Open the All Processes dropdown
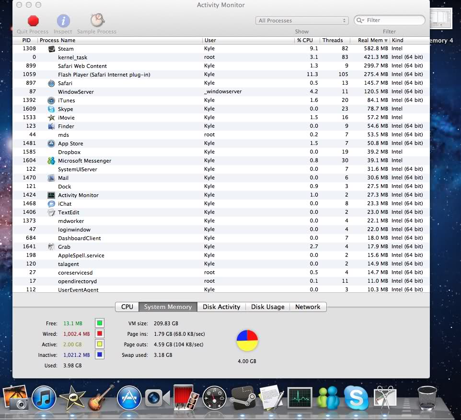Screen dimensions: 461x420 [302, 21]
